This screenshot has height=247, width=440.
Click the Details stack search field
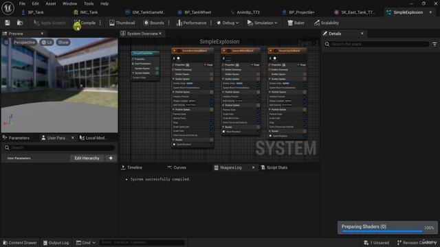point(377,44)
